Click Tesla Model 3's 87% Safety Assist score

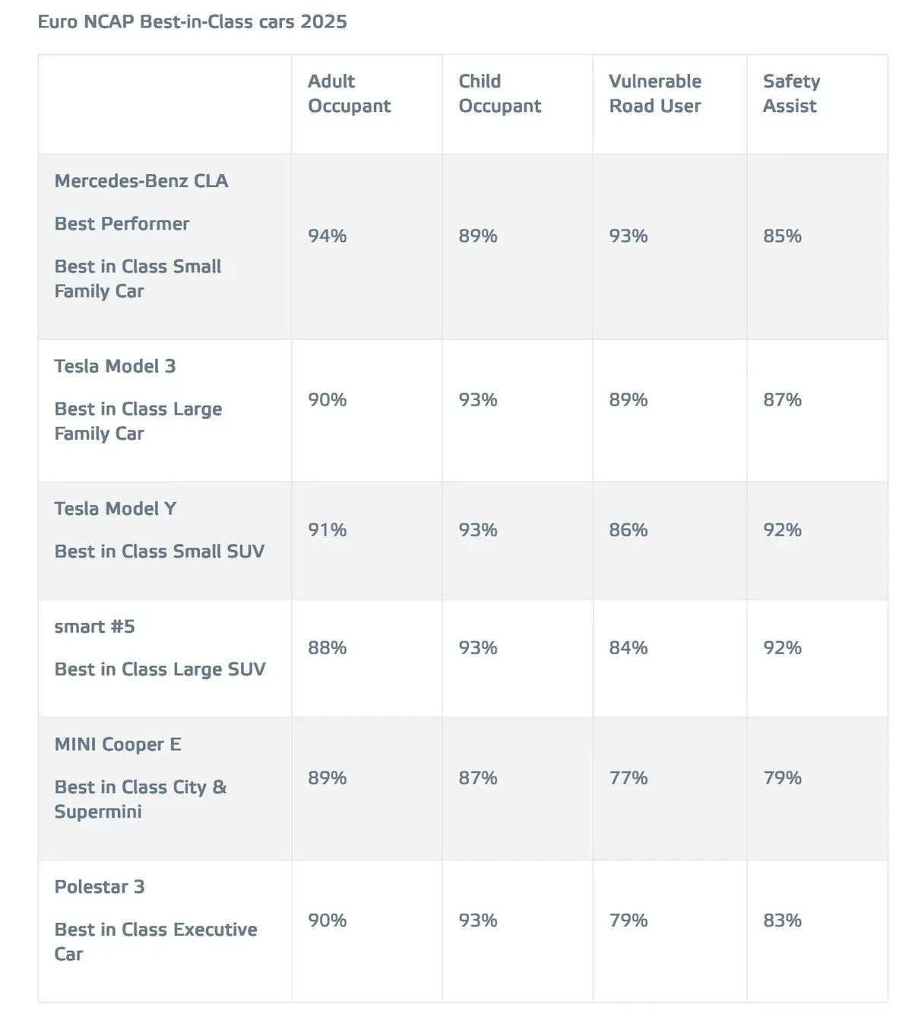(x=782, y=399)
